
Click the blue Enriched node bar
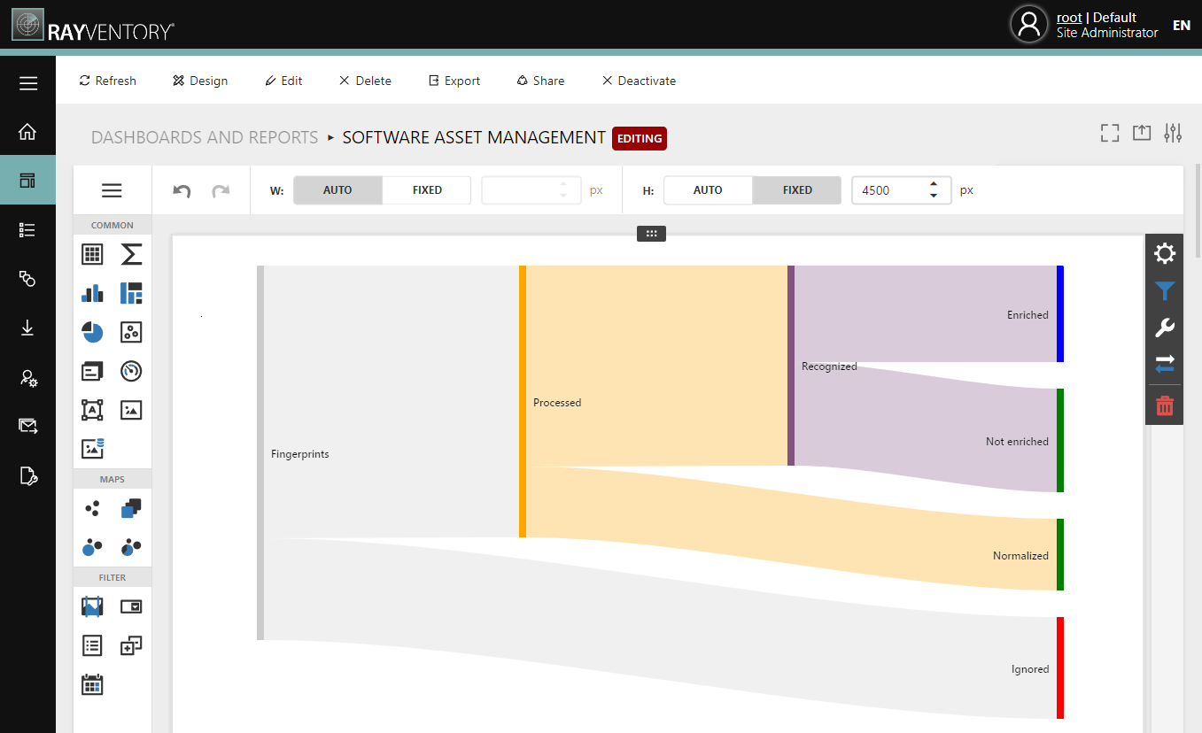(x=1059, y=313)
